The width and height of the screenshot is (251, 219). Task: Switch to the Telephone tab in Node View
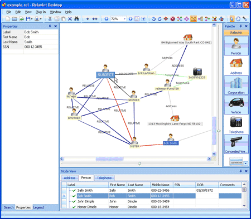[x=104, y=178]
